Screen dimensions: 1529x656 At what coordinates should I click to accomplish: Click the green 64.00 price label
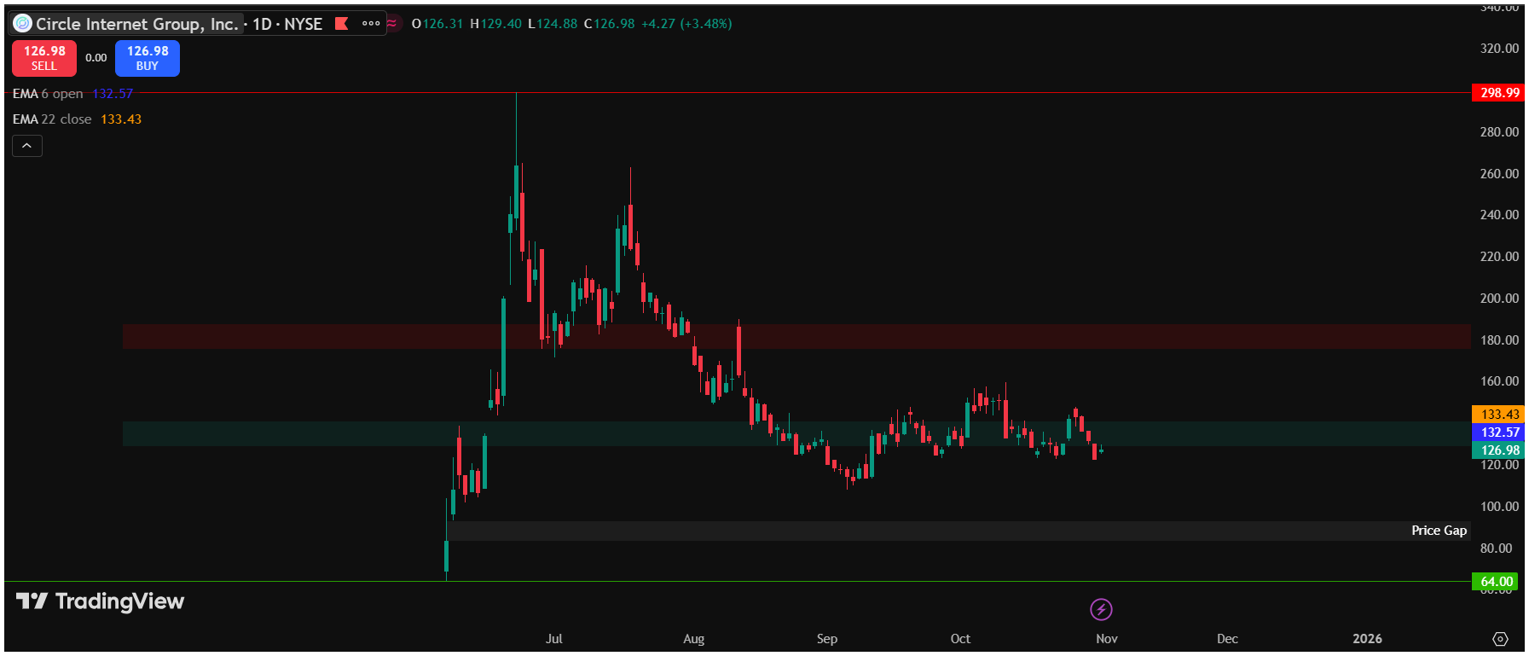point(1497,582)
